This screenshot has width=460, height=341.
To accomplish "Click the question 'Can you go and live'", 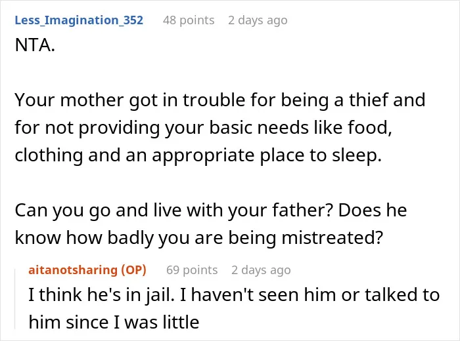I will point(211,211).
